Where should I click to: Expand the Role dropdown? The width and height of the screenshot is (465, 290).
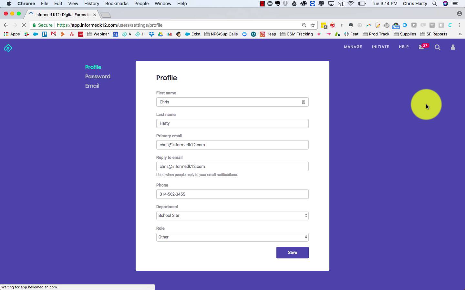coord(232,237)
